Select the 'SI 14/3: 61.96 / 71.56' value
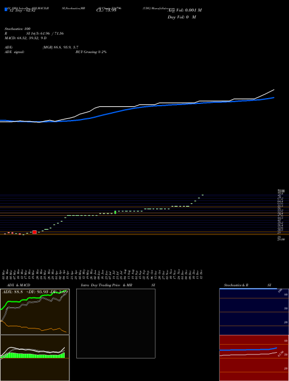The height and width of the screenshot is (381, 289). click(x=45, y=33)
